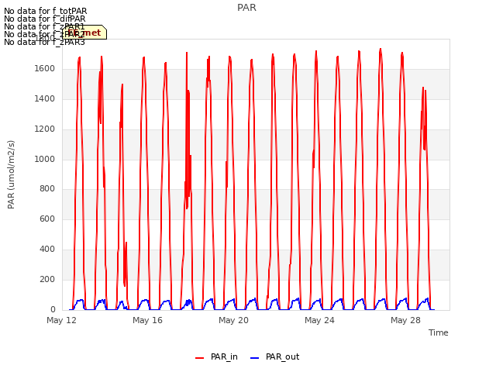Click the 1200 y-axis tick label
Image resolution: width=496 pixels, height=372 pixels.
pyautogui.click(x=45, y=129)
